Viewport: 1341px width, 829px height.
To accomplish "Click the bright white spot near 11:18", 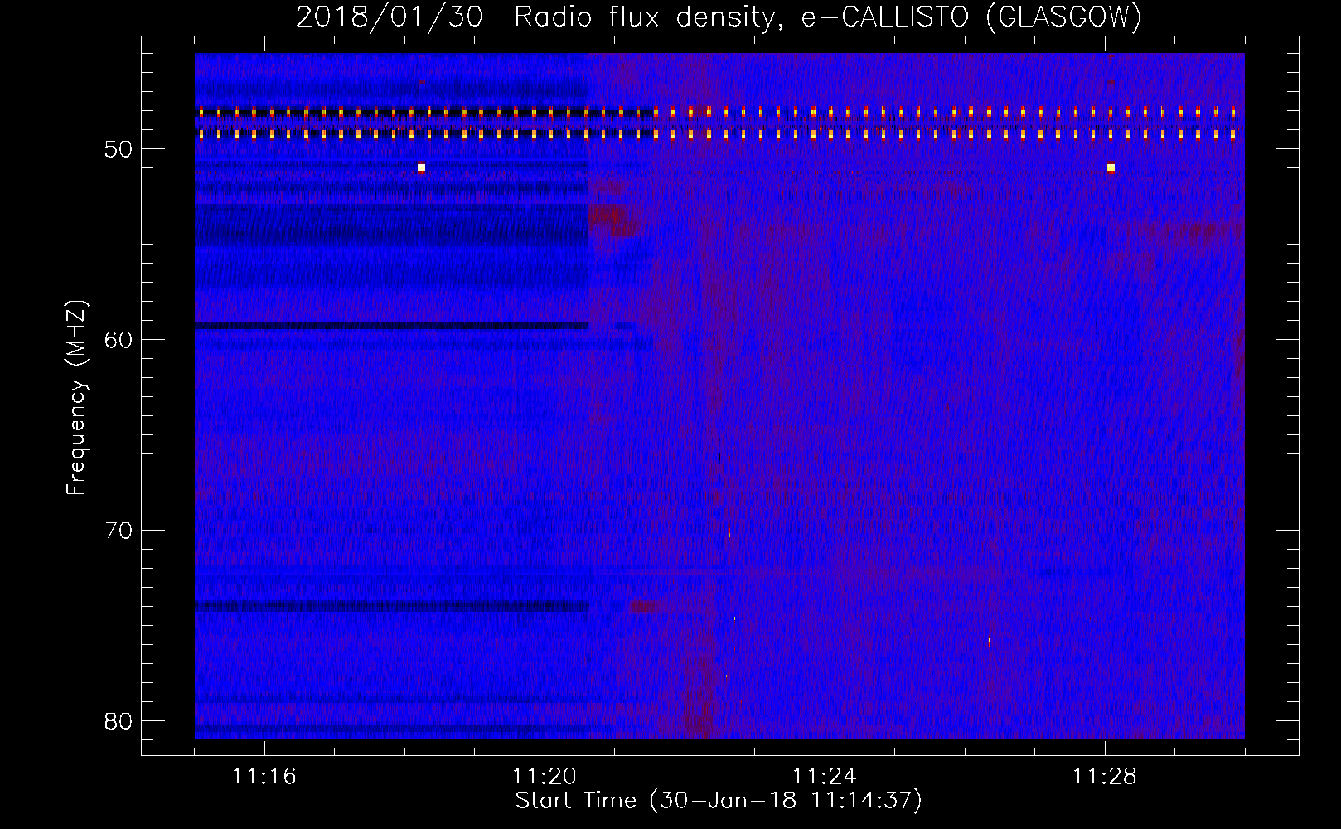I will 421,167.
